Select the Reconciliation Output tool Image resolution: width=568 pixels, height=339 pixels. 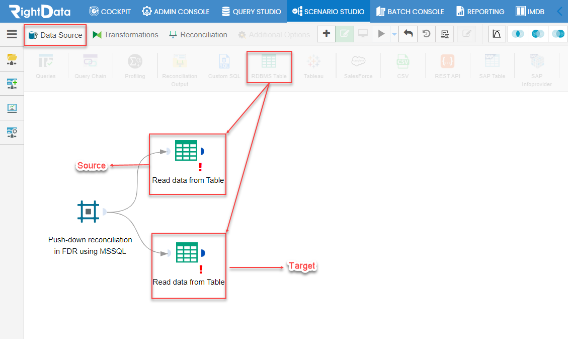click(180, 71)
